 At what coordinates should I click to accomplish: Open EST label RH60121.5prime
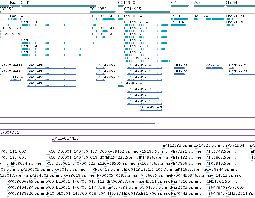[70, 170]
